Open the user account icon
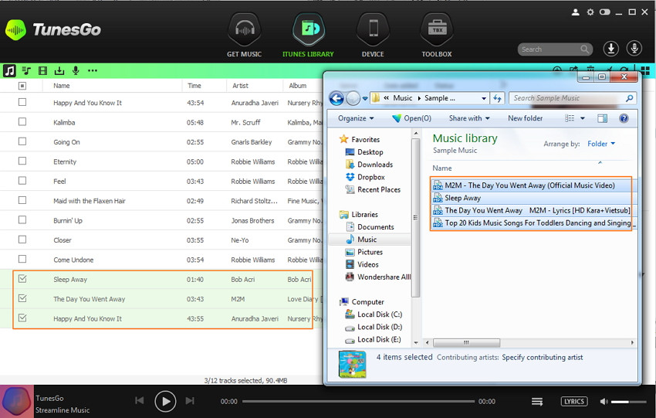656x418 pixels. [x=576, y=12]
